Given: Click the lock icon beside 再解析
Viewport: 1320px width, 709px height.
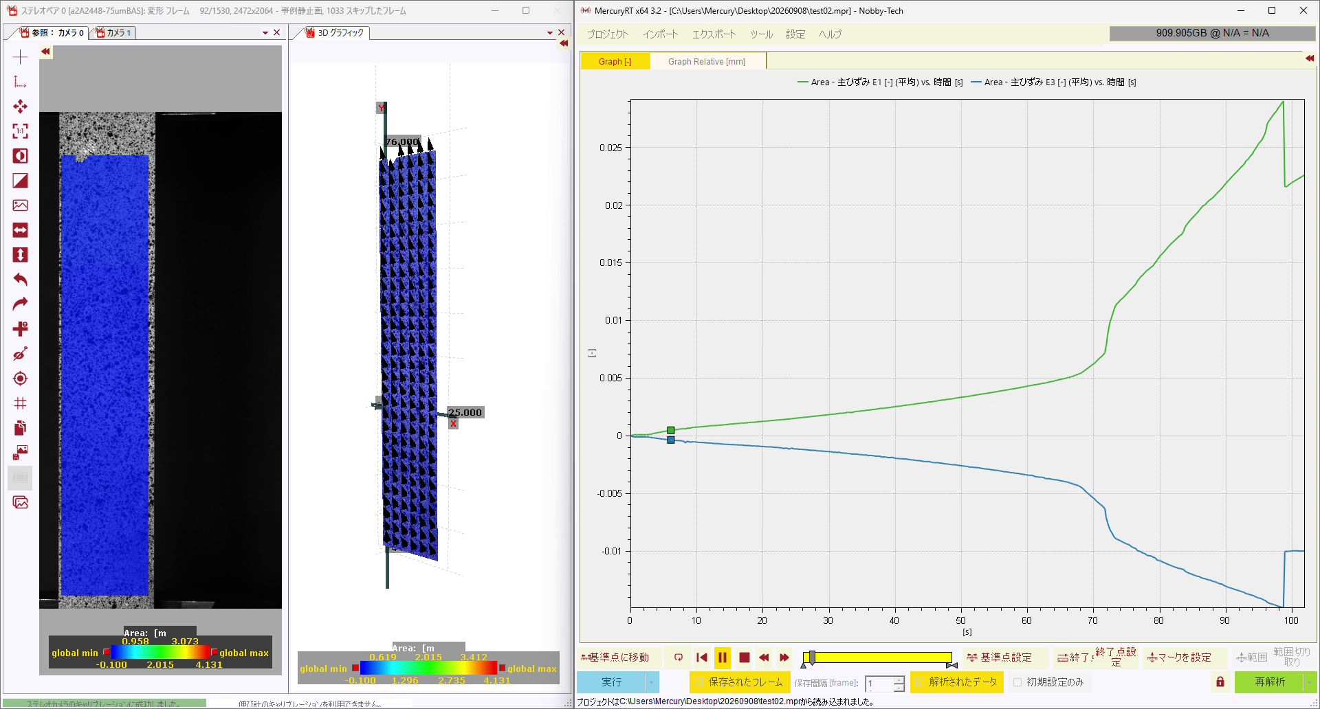Looking at the screenshot, I should [x=1220, y=682].
